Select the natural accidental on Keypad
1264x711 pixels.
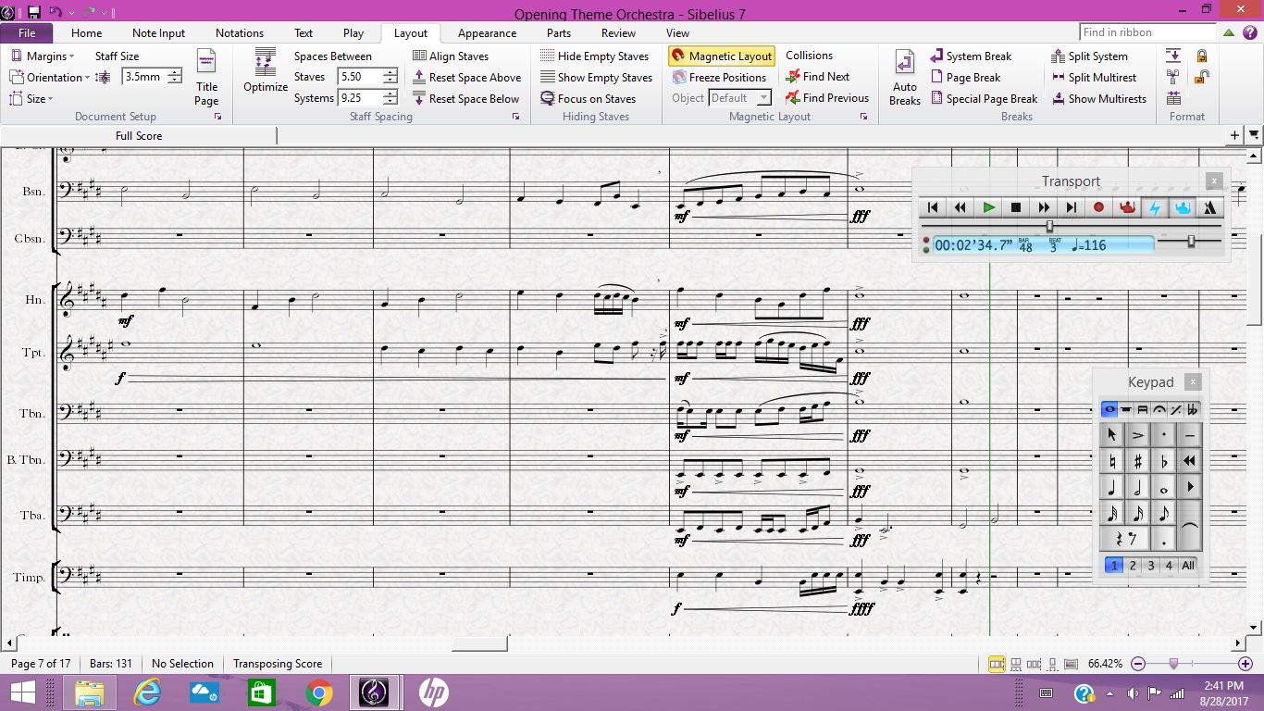pos(1111,461)
